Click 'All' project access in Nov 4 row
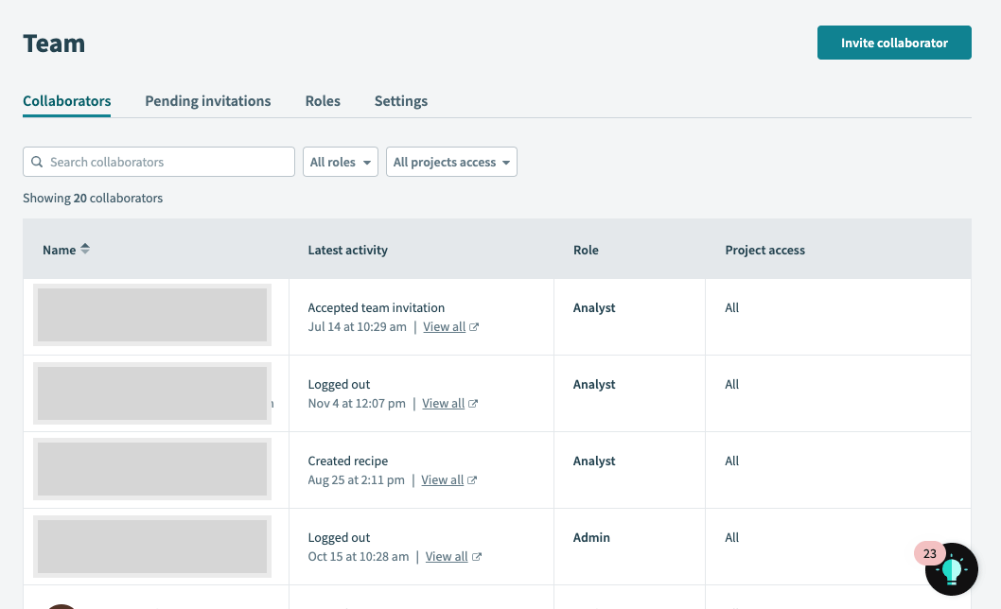1001x609 pixels. point(731,384)
